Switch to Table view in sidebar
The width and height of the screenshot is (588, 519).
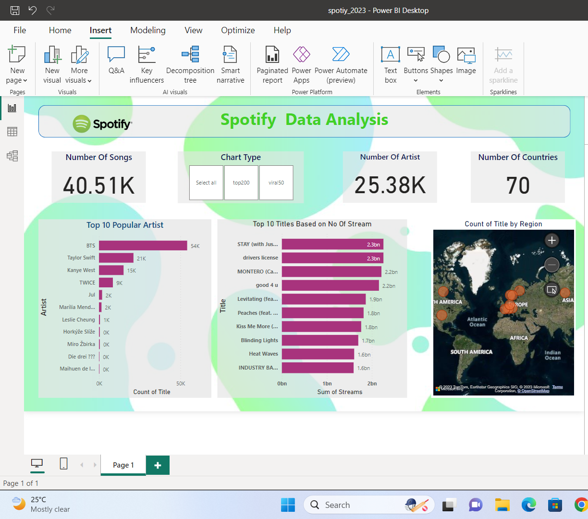tap(12, 132)
